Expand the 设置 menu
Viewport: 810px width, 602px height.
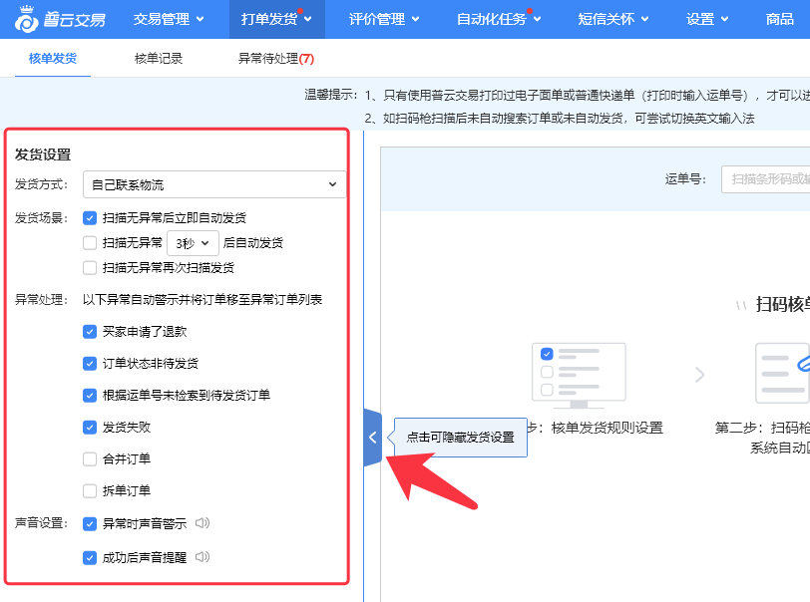coord(707,19)
